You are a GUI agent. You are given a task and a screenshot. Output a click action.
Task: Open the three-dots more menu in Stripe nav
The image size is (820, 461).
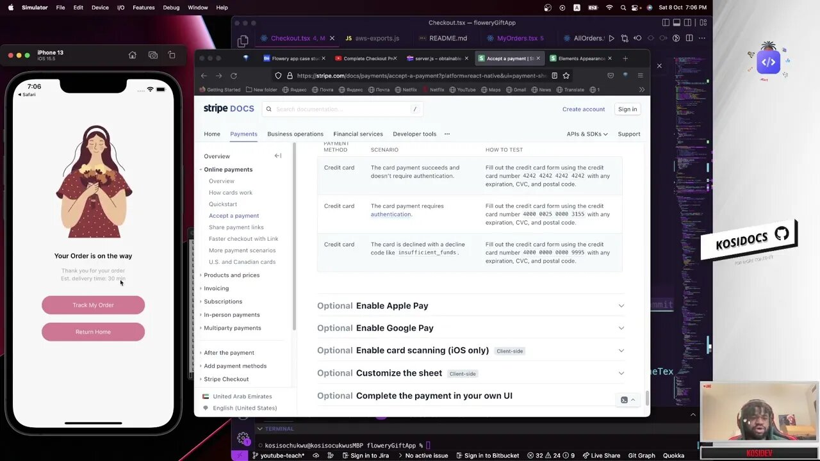[447, 134]
